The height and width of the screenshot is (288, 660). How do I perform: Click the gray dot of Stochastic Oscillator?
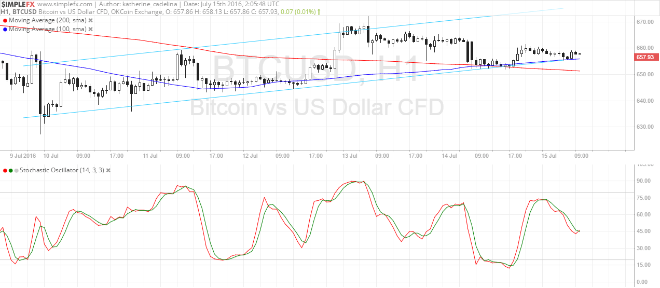(16, 170)
